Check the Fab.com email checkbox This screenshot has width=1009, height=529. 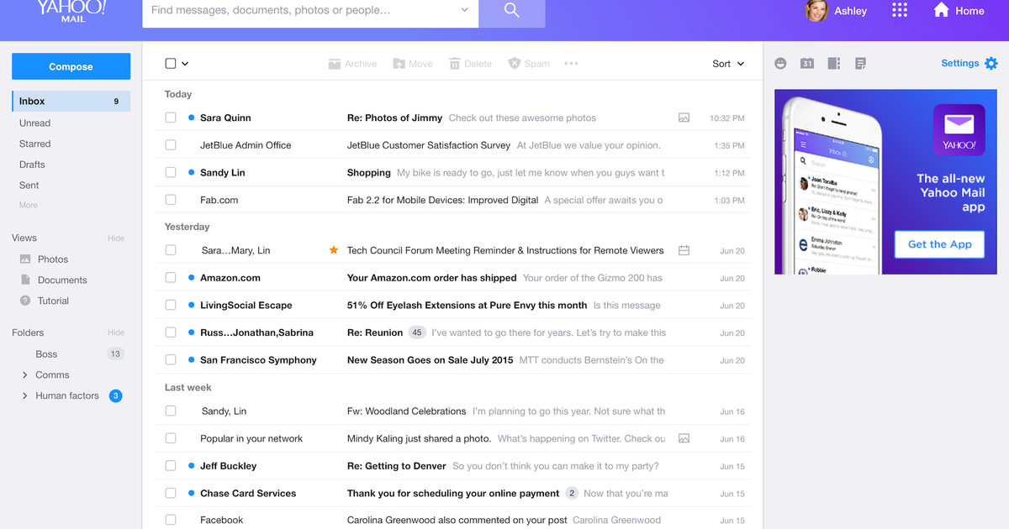tap(171, 200)
